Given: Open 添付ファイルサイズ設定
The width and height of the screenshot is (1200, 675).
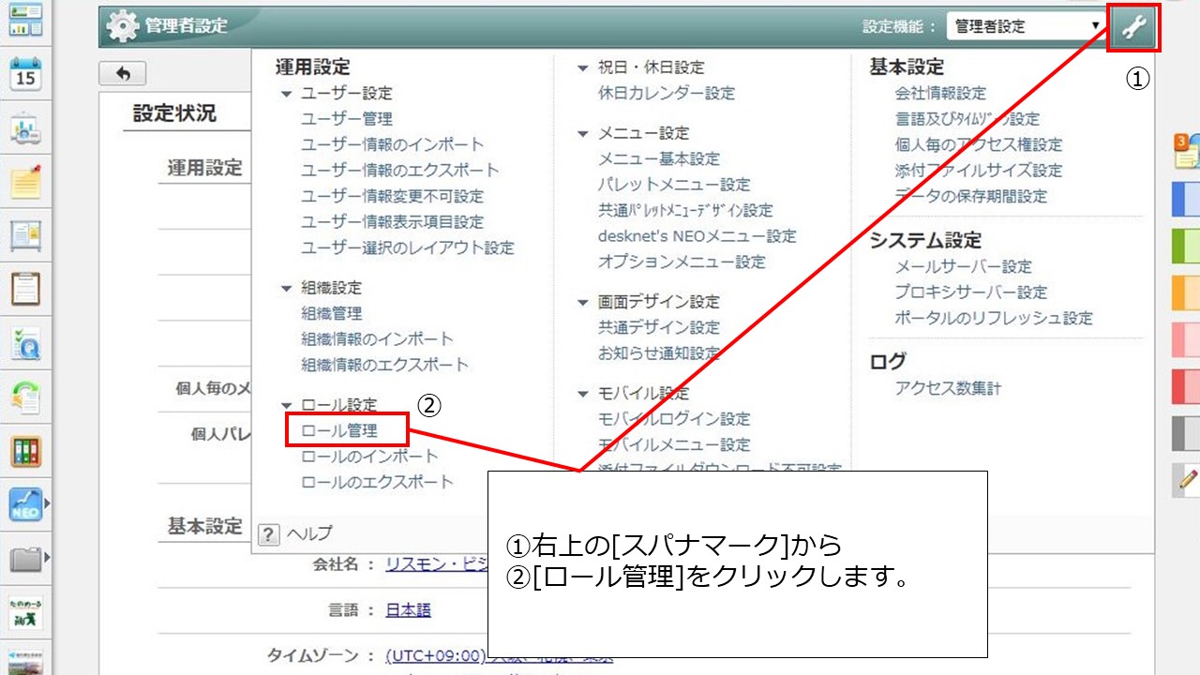Looking at the screenshot, I should (x=979, y=171).
